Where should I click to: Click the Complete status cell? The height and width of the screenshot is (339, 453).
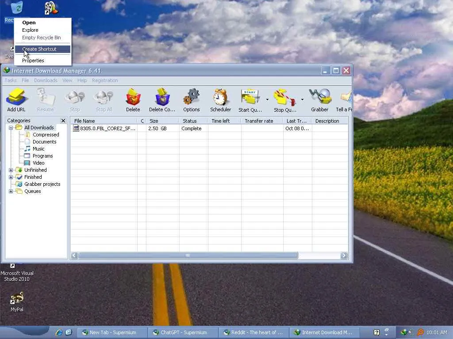coord(191,128)
